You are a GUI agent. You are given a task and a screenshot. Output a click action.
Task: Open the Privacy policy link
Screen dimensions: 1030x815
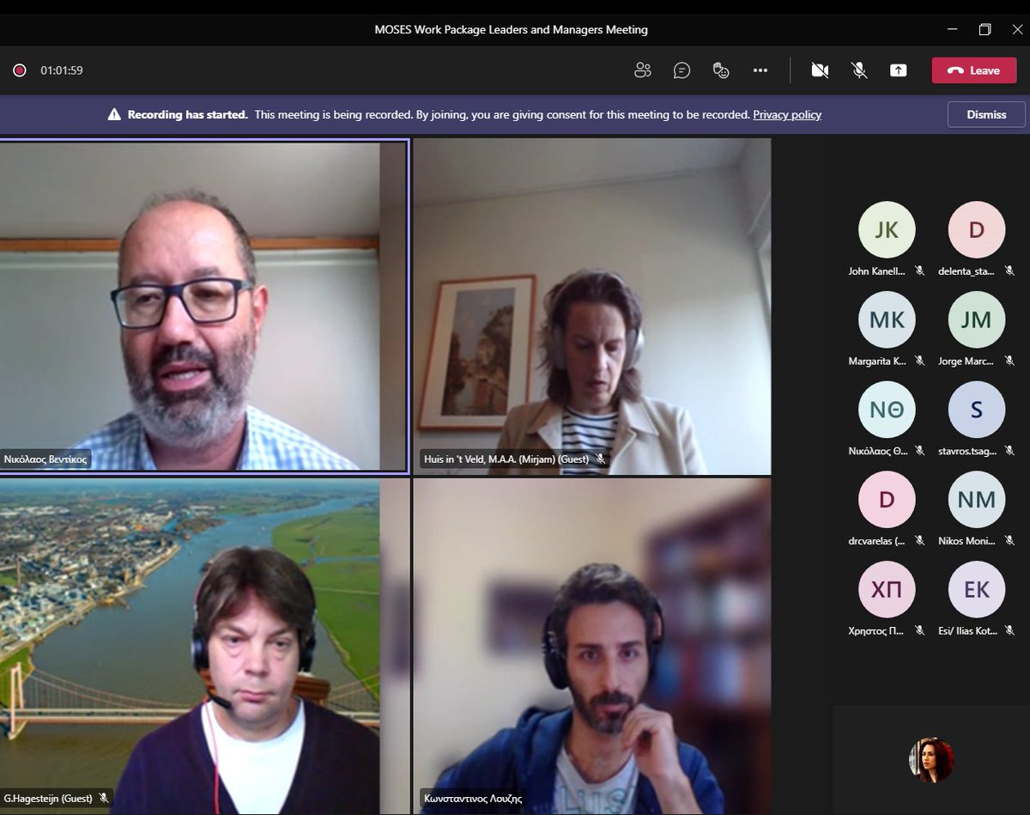(787, 114)
